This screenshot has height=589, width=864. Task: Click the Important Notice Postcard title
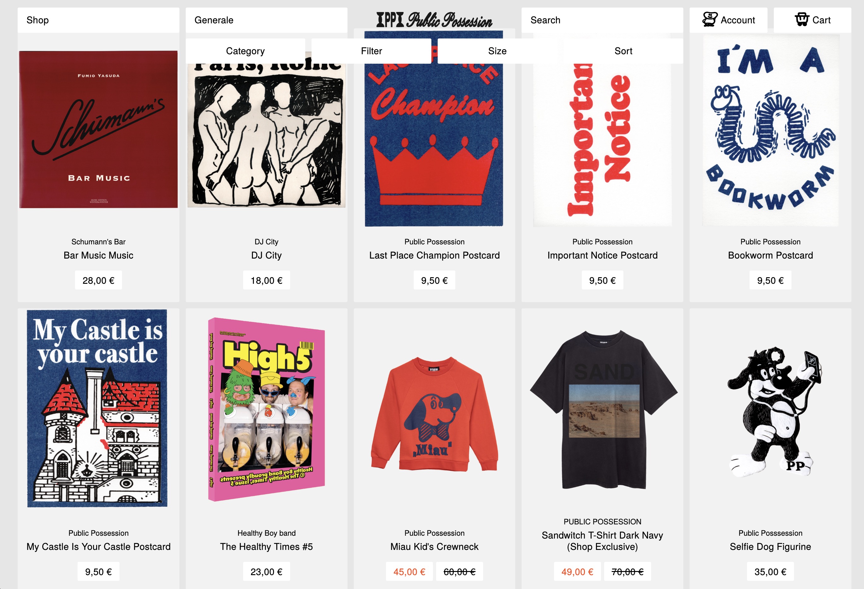(x=602, y=255)
